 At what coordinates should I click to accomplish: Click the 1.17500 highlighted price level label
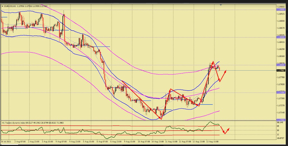click(280, 92)
